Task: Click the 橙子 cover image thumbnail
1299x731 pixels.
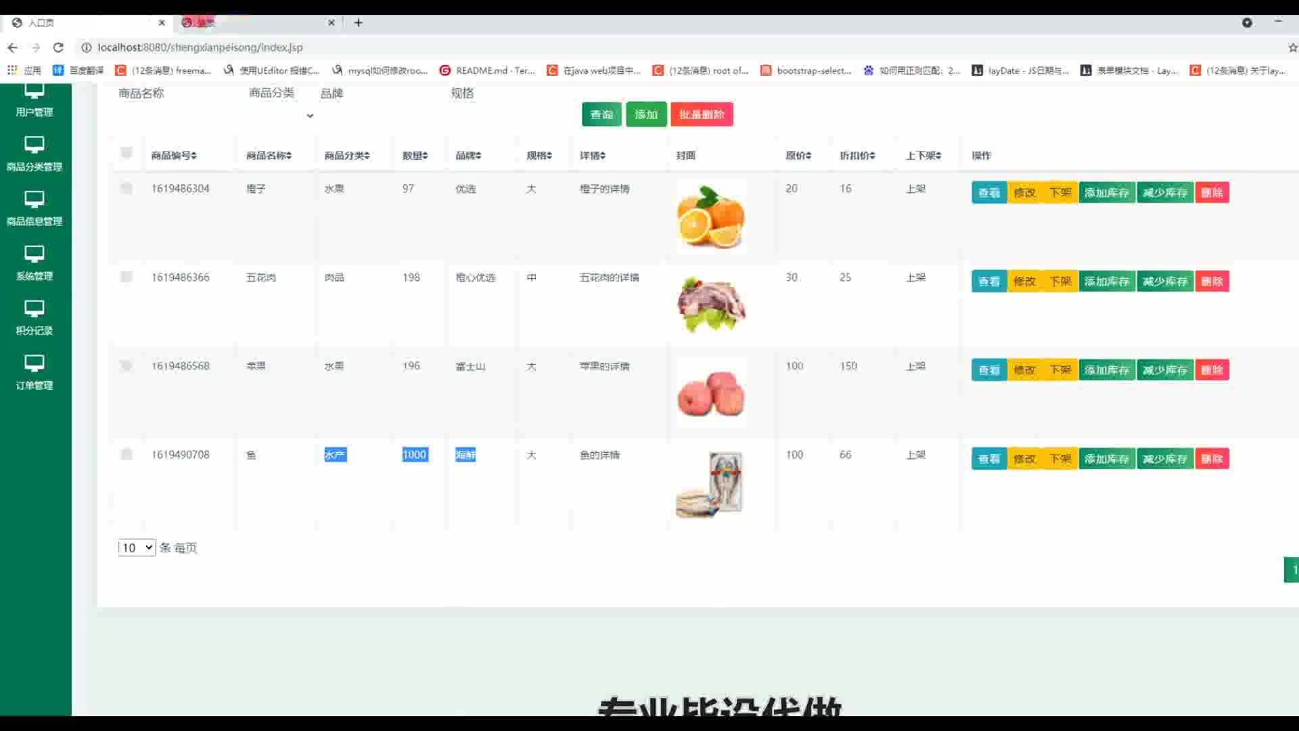Action: coord(711,217)
